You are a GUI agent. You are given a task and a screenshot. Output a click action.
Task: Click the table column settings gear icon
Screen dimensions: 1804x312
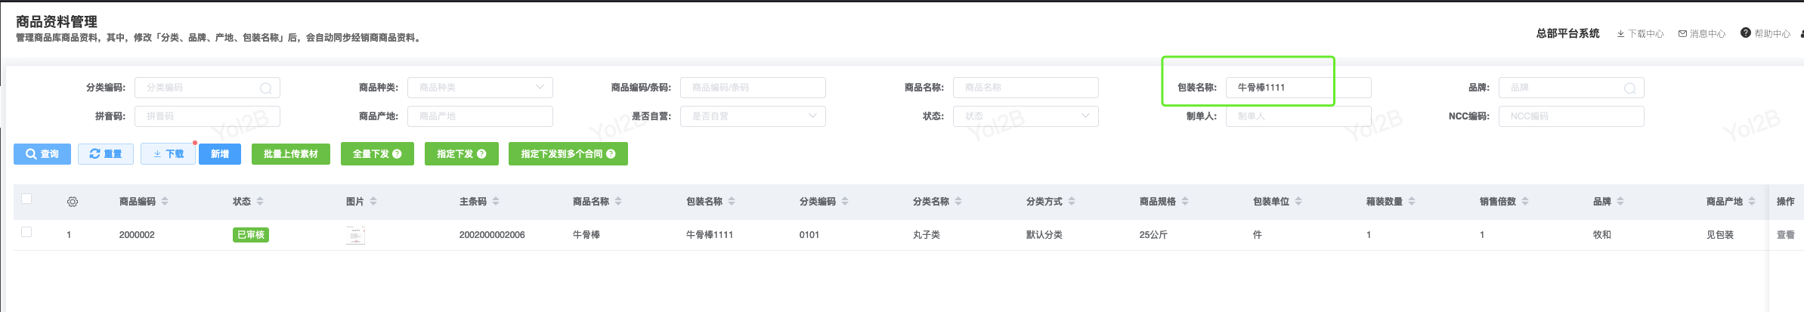tap(73, 202)
